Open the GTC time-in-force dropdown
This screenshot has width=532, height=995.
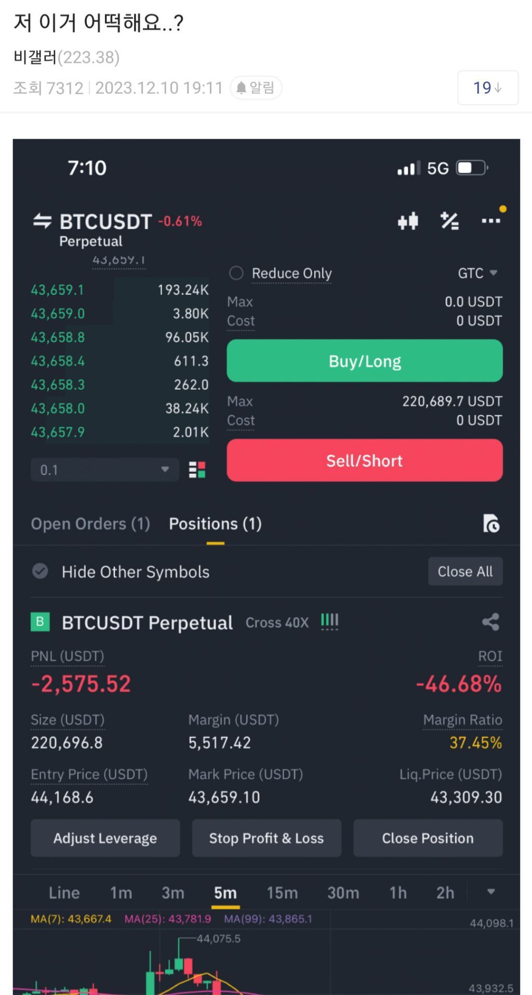(477, 273)
